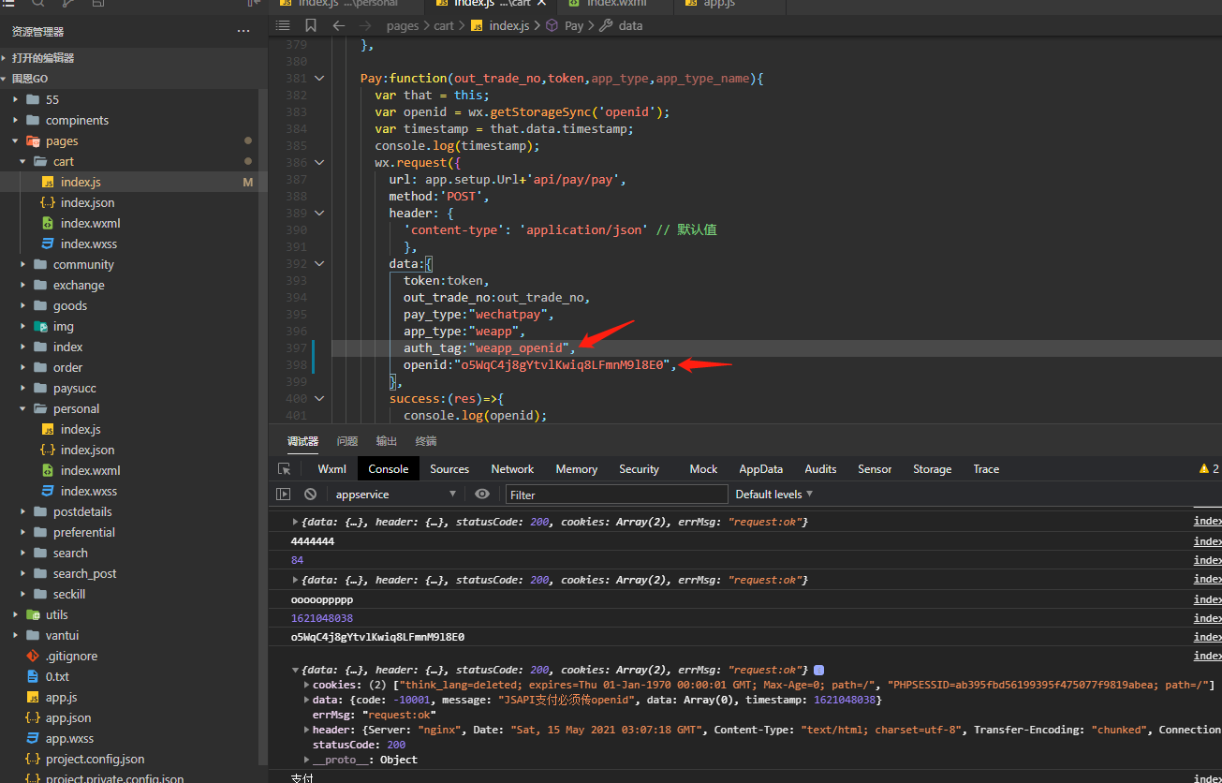Switch to the 输出 panel tab

coord(387,441)
